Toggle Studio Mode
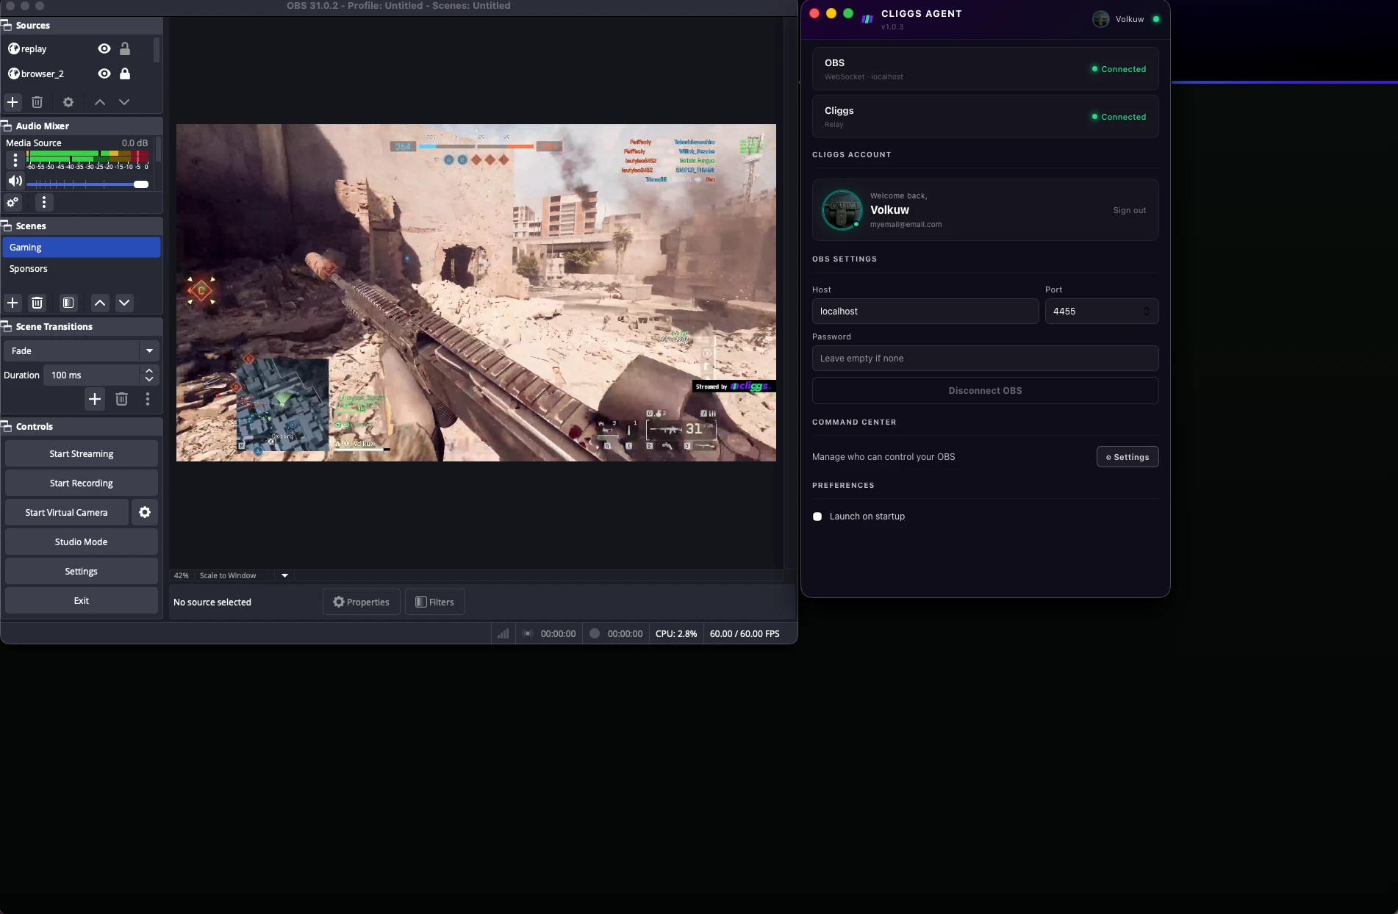This screenshot has width=1398, height=914. (x=82, y=542)
